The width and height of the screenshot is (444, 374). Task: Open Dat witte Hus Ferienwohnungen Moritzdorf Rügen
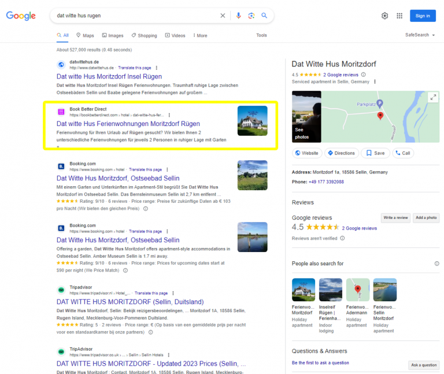pyautogui.click(x=128, y=124)
